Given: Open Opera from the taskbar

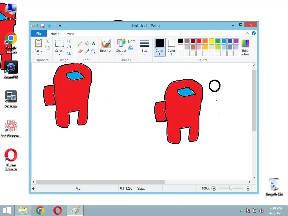Looking at the screenshot, I should point(57,210).
